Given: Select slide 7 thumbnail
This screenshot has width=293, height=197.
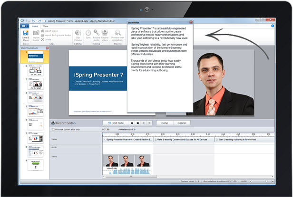Looking at the screenshot, I should pos(36,138).
